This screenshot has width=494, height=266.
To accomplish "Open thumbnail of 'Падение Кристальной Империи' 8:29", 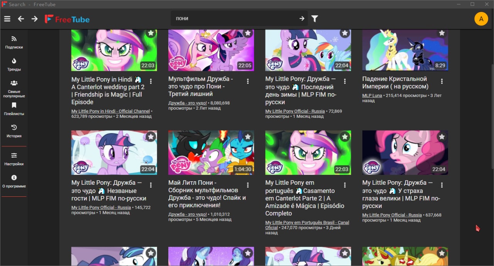I will 405,50.
